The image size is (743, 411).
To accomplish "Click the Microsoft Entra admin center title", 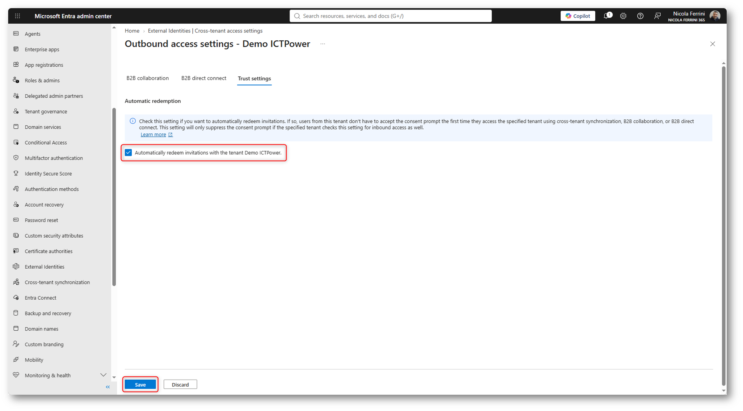I will (x=73, y=16).
